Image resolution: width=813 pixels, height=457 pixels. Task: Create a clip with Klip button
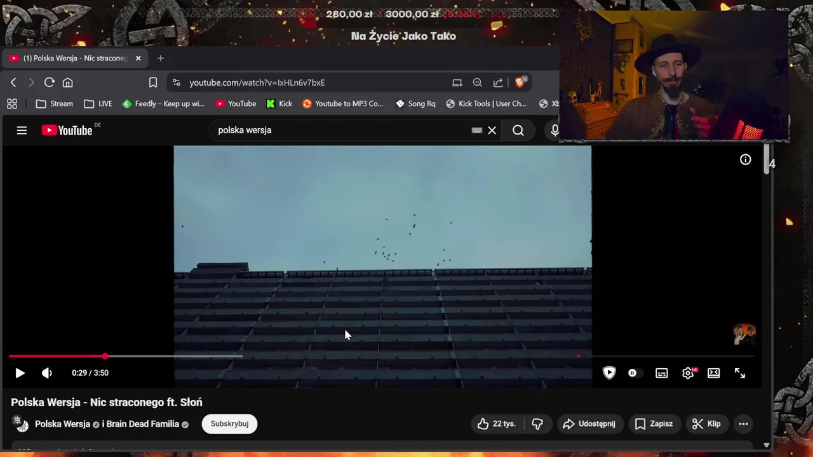tap(706, 424)
